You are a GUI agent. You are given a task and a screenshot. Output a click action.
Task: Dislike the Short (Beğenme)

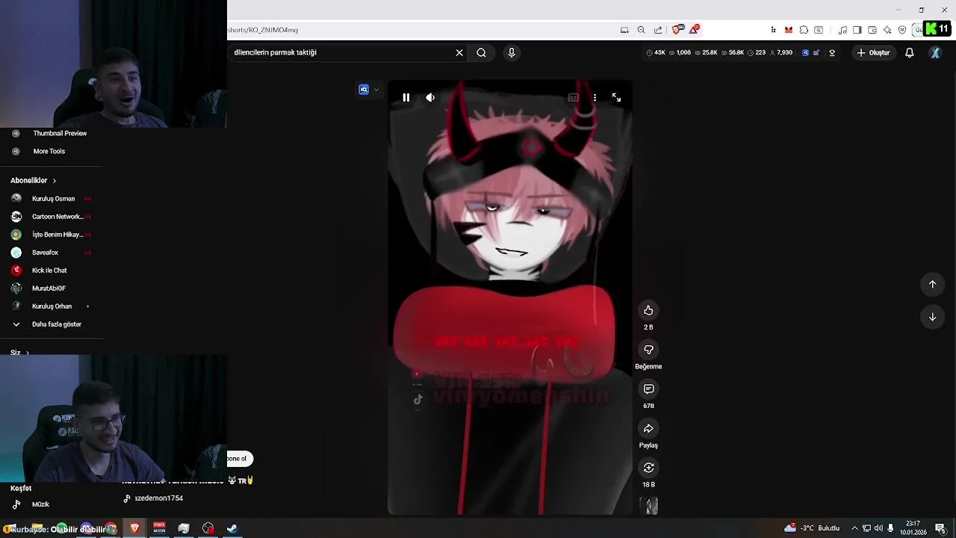pyautogui.click(x=648, y=350)
